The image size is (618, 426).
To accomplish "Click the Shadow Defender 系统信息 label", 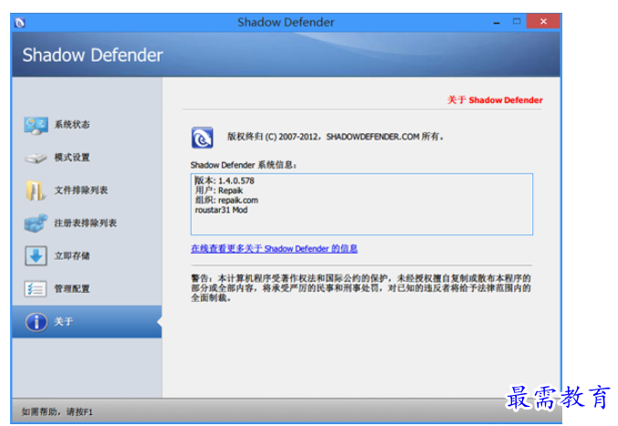I will (x=244, y=165).
